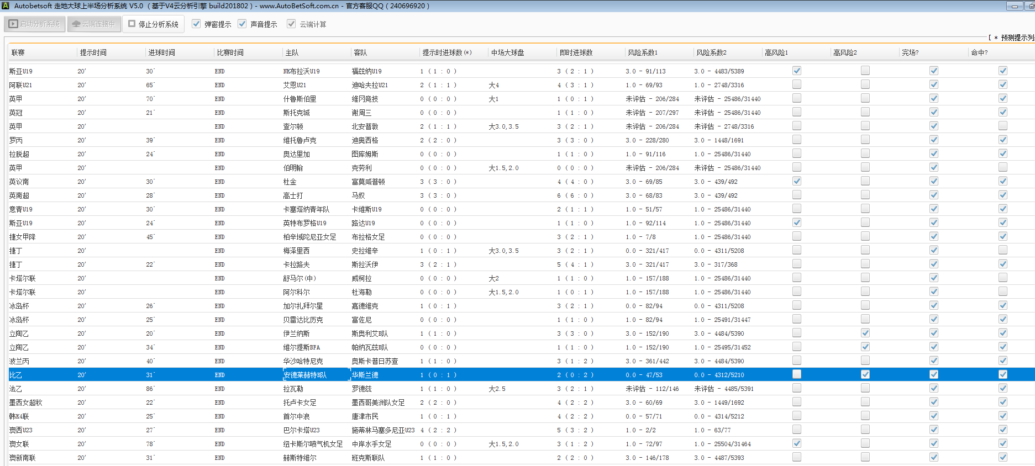Sort by the 联赛 column header

click(18, 52)
